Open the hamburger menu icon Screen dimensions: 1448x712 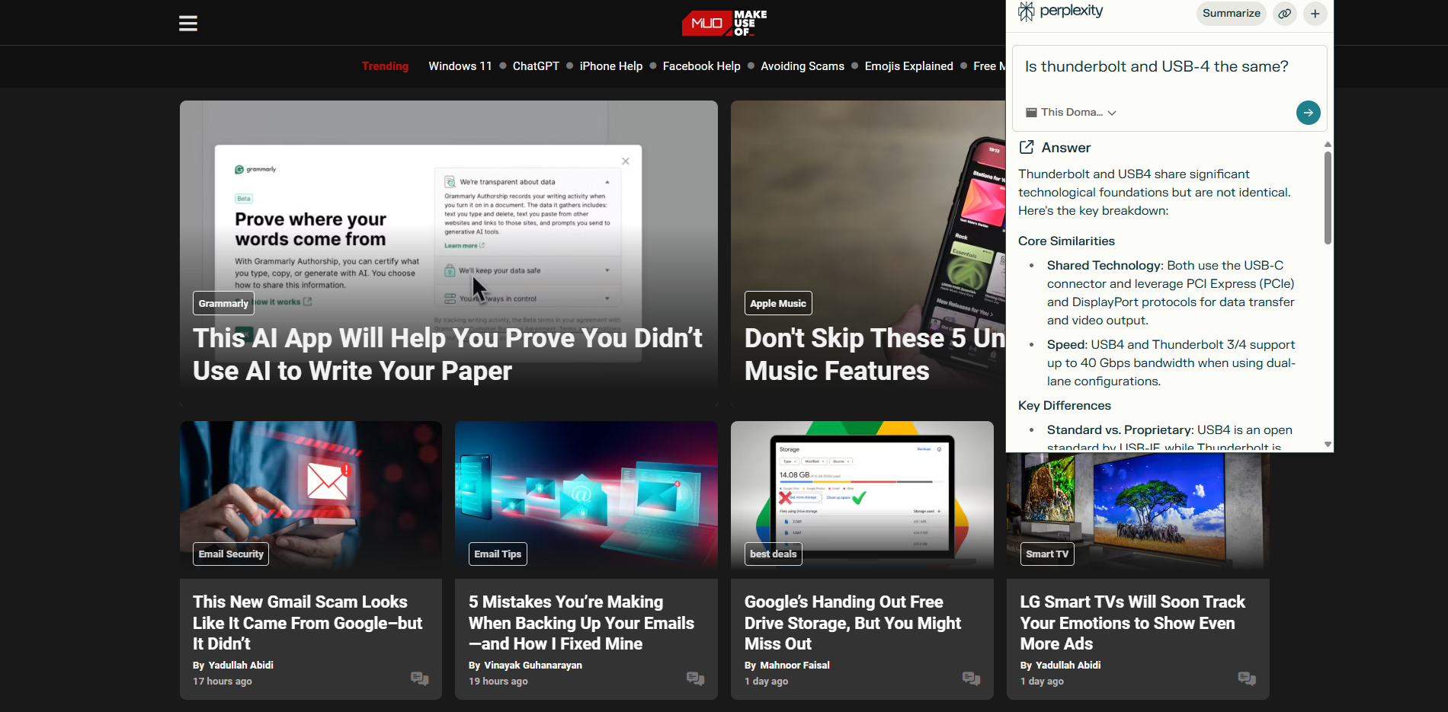pyautogui.click(x=188, y=24)
